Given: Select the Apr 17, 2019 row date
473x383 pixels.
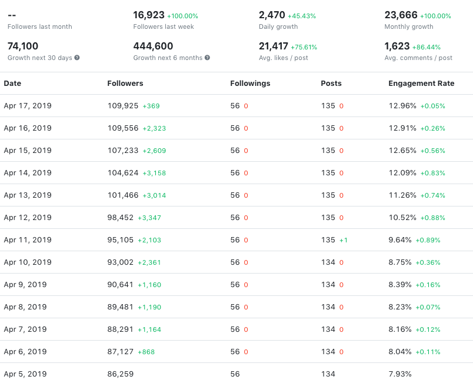Looking at the screenshot, I should (x=28, y=106).
